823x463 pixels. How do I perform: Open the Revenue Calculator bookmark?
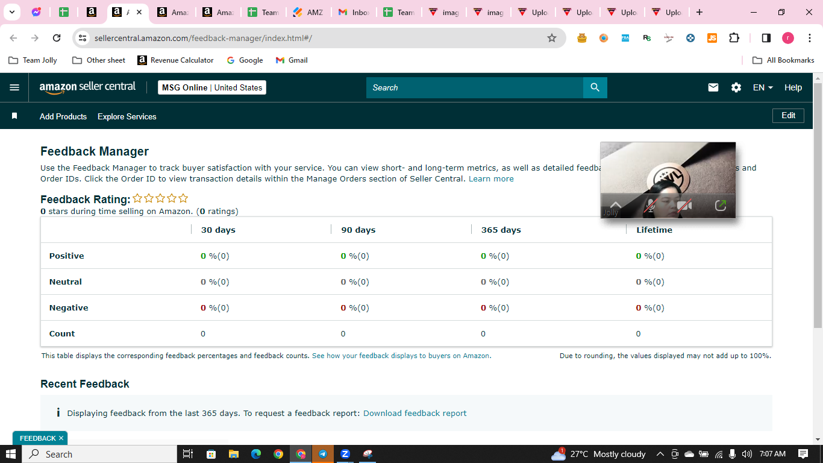175,60
